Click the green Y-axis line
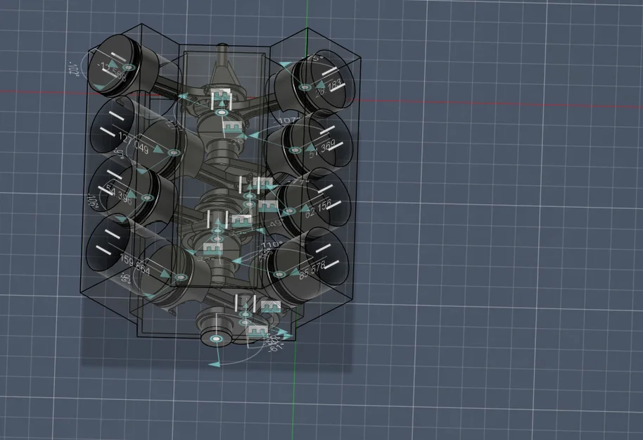This screenshot has width=643, height=440. point(293,390)
